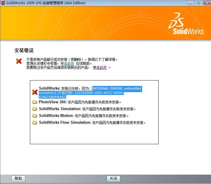
Task: Open the 单击此处 online help link
Action: pos(67,63)
